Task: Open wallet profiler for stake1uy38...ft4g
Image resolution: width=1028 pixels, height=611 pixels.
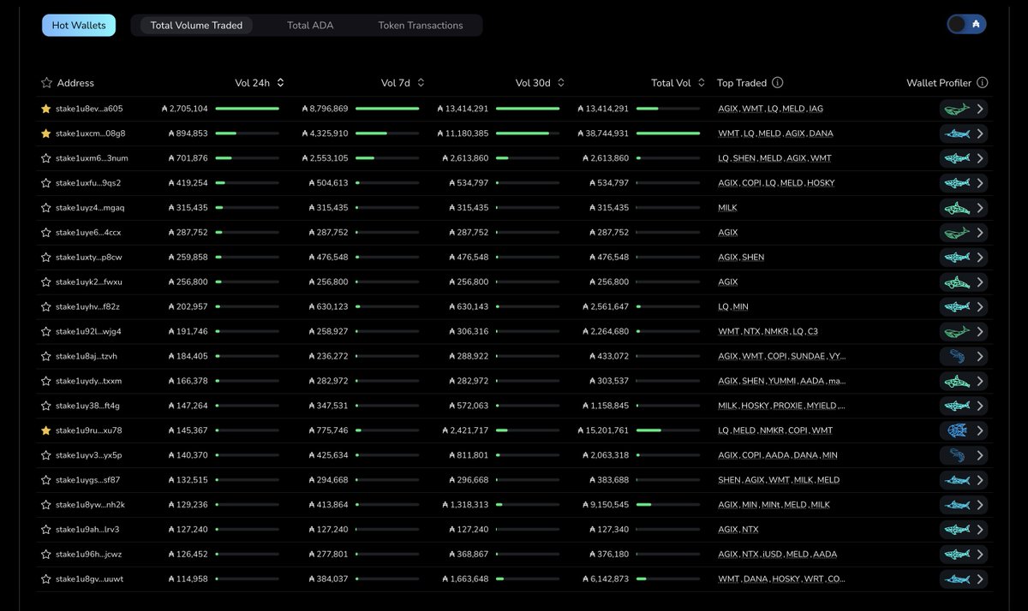Action: [x=964, y=406]
